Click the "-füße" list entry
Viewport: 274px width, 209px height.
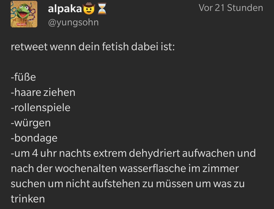23,77
